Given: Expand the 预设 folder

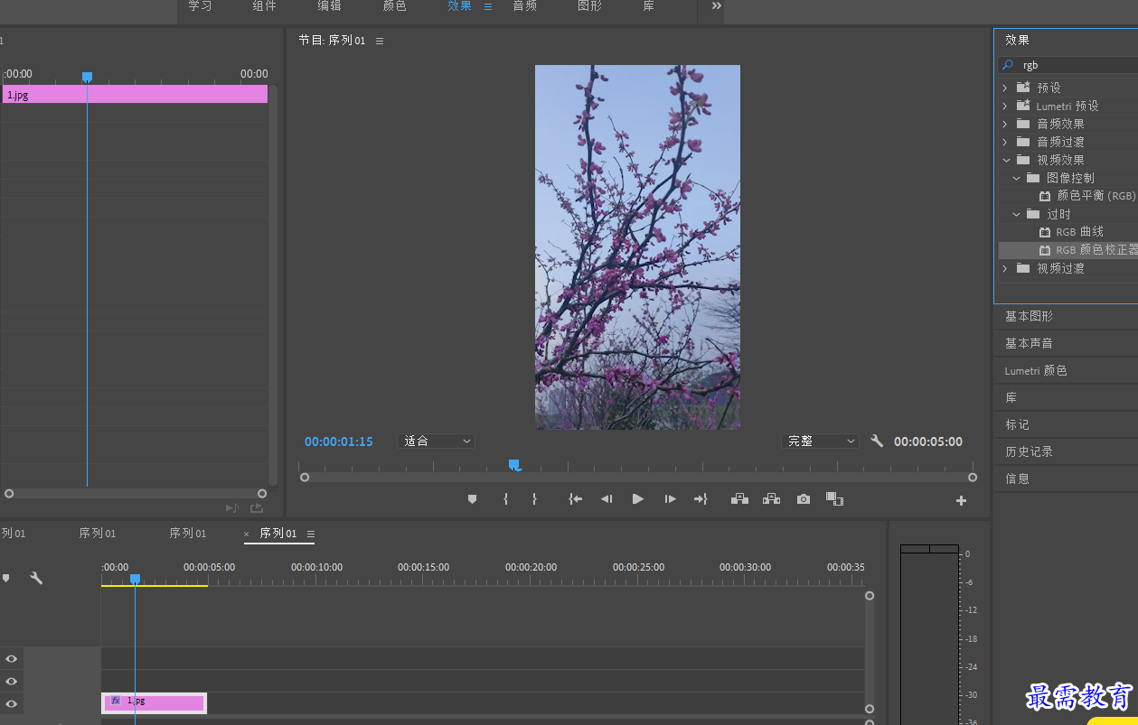Looking at the screenshot, I should [1005, 88].
